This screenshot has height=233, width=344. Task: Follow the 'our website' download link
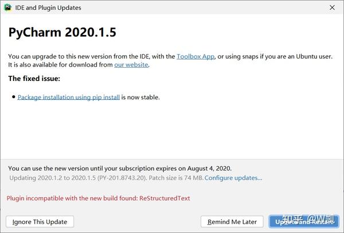point(131,65)
